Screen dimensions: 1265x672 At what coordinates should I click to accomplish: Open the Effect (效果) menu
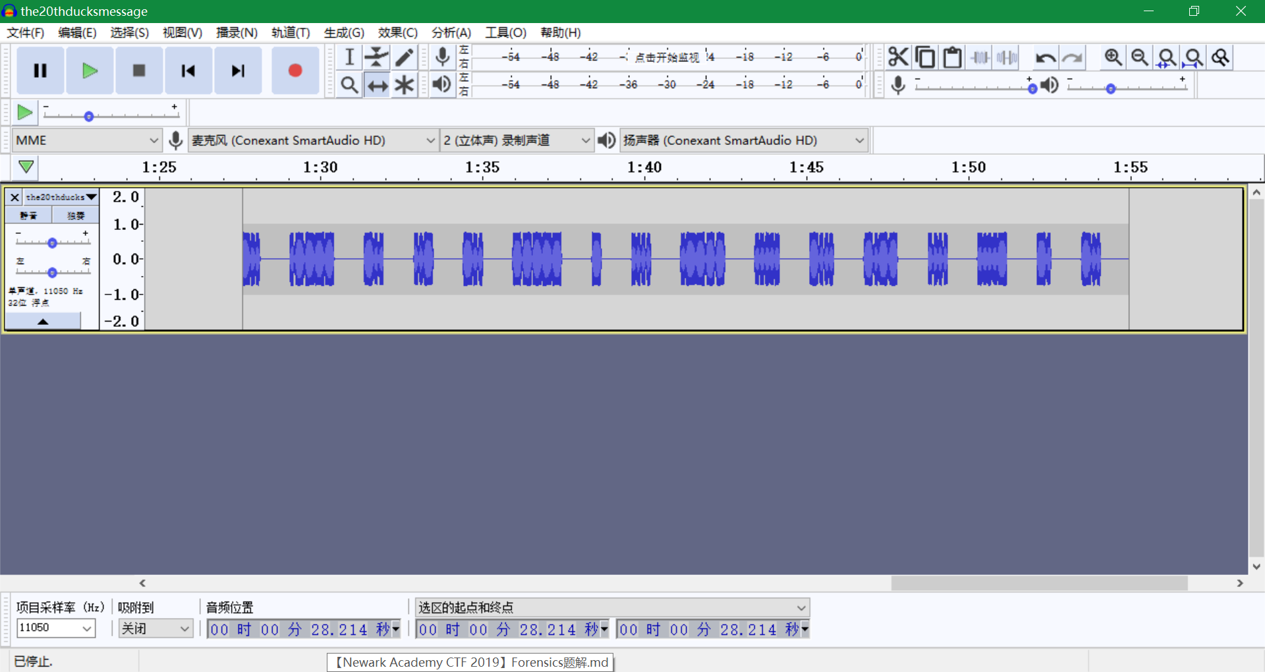click(398, 33)
